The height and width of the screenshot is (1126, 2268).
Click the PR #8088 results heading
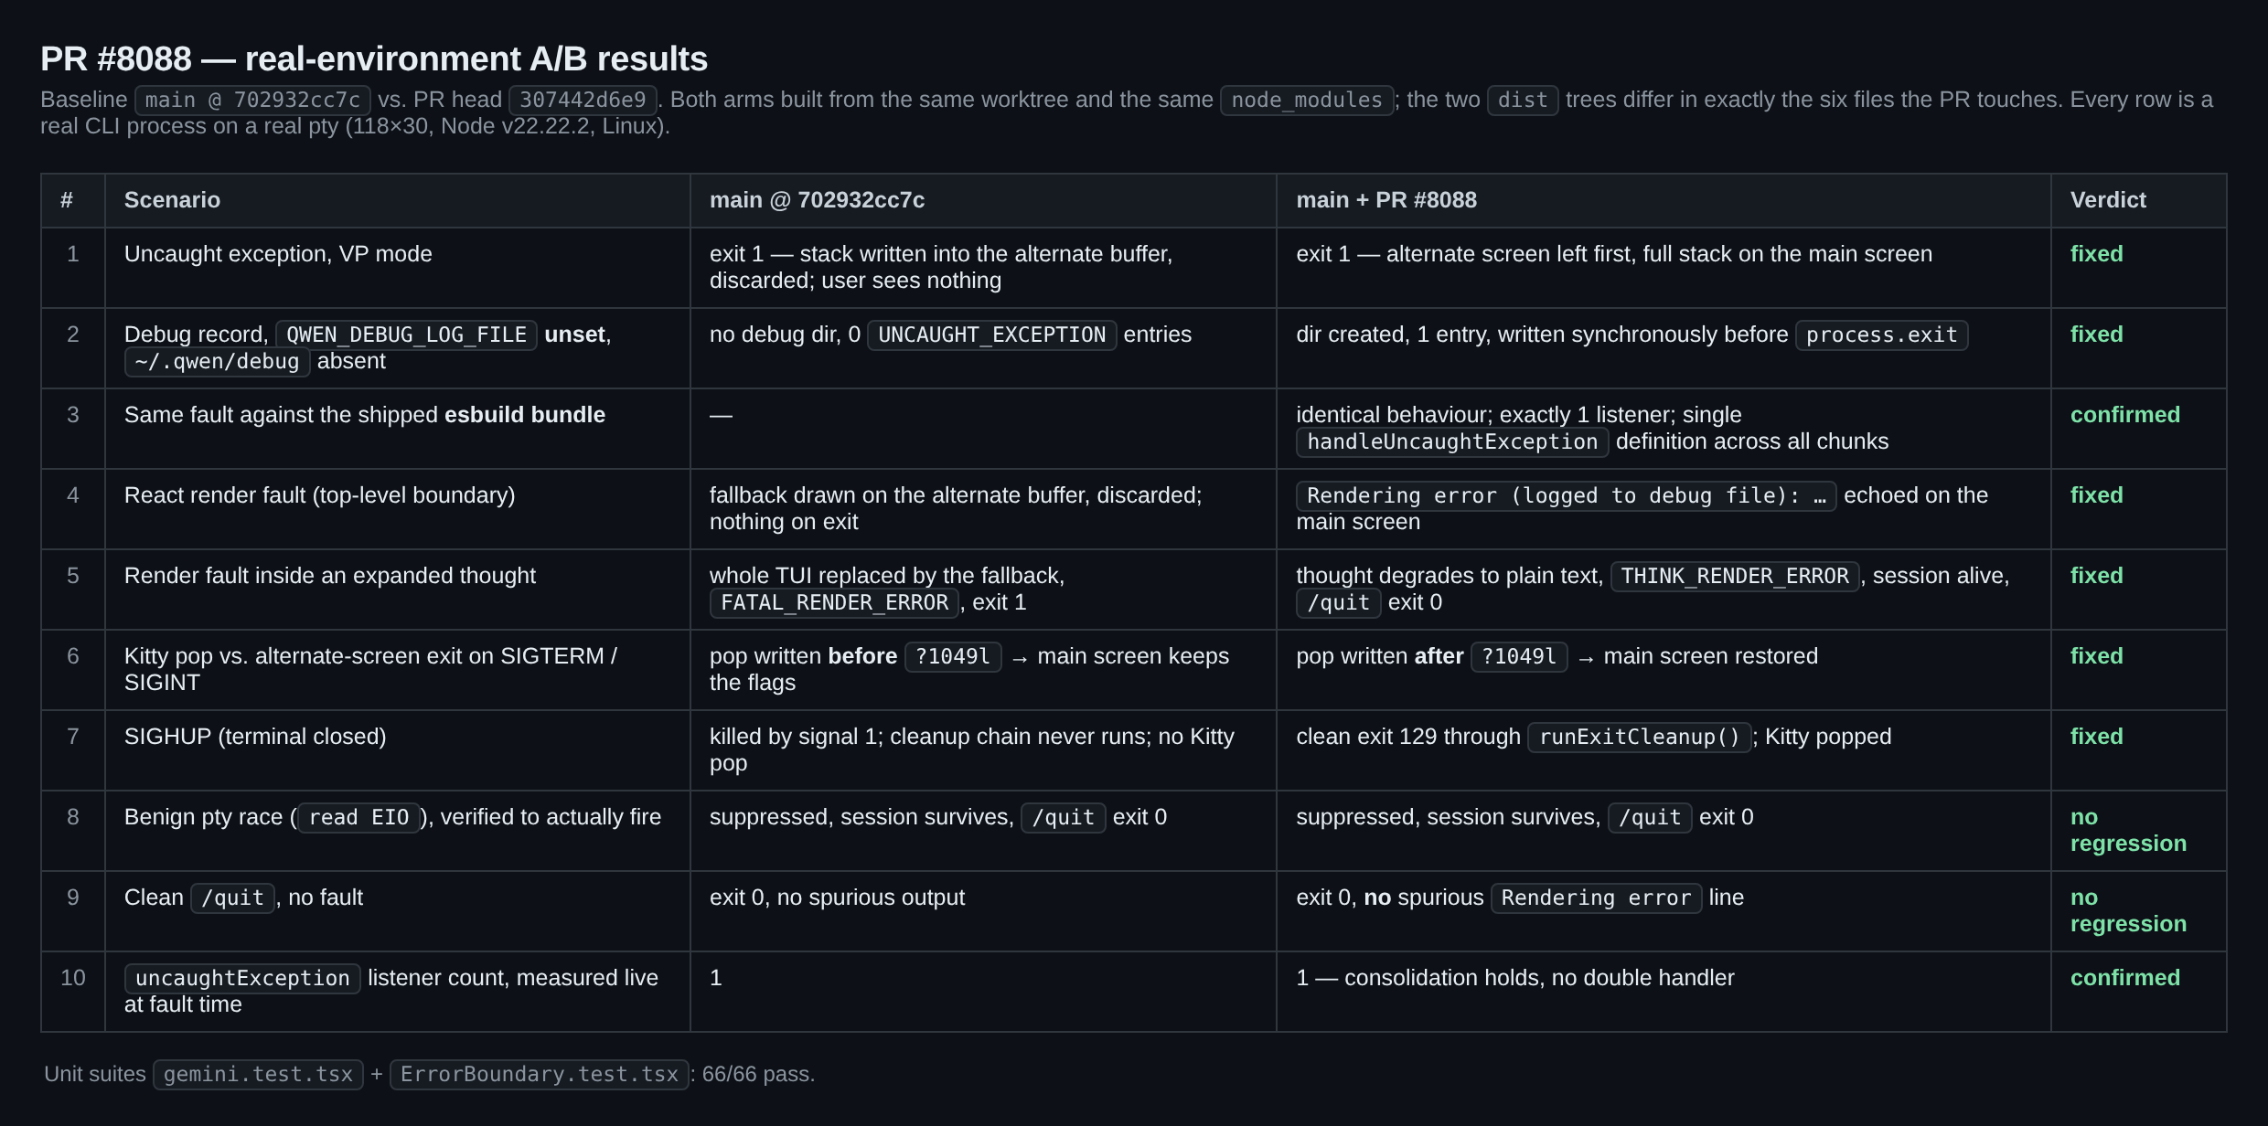click(374, 58)
